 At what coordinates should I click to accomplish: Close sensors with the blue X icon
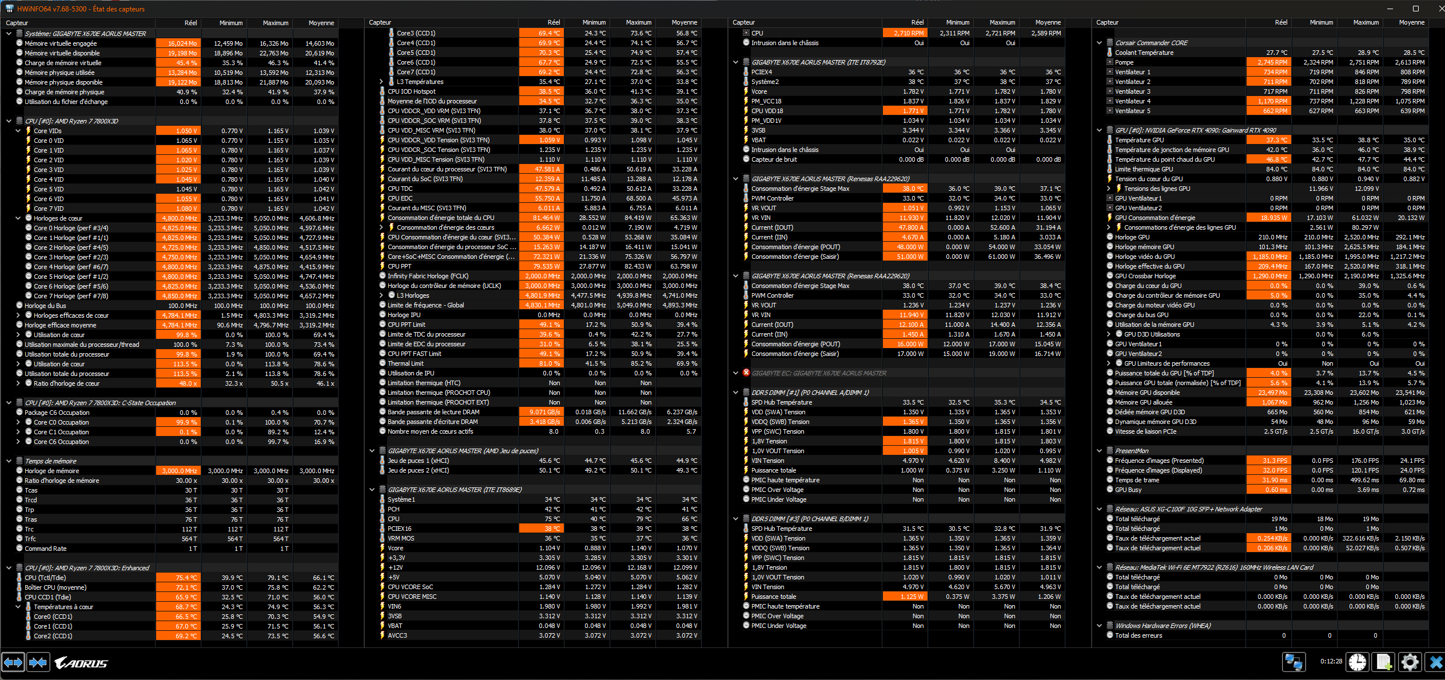click(x=1435, y=662)
